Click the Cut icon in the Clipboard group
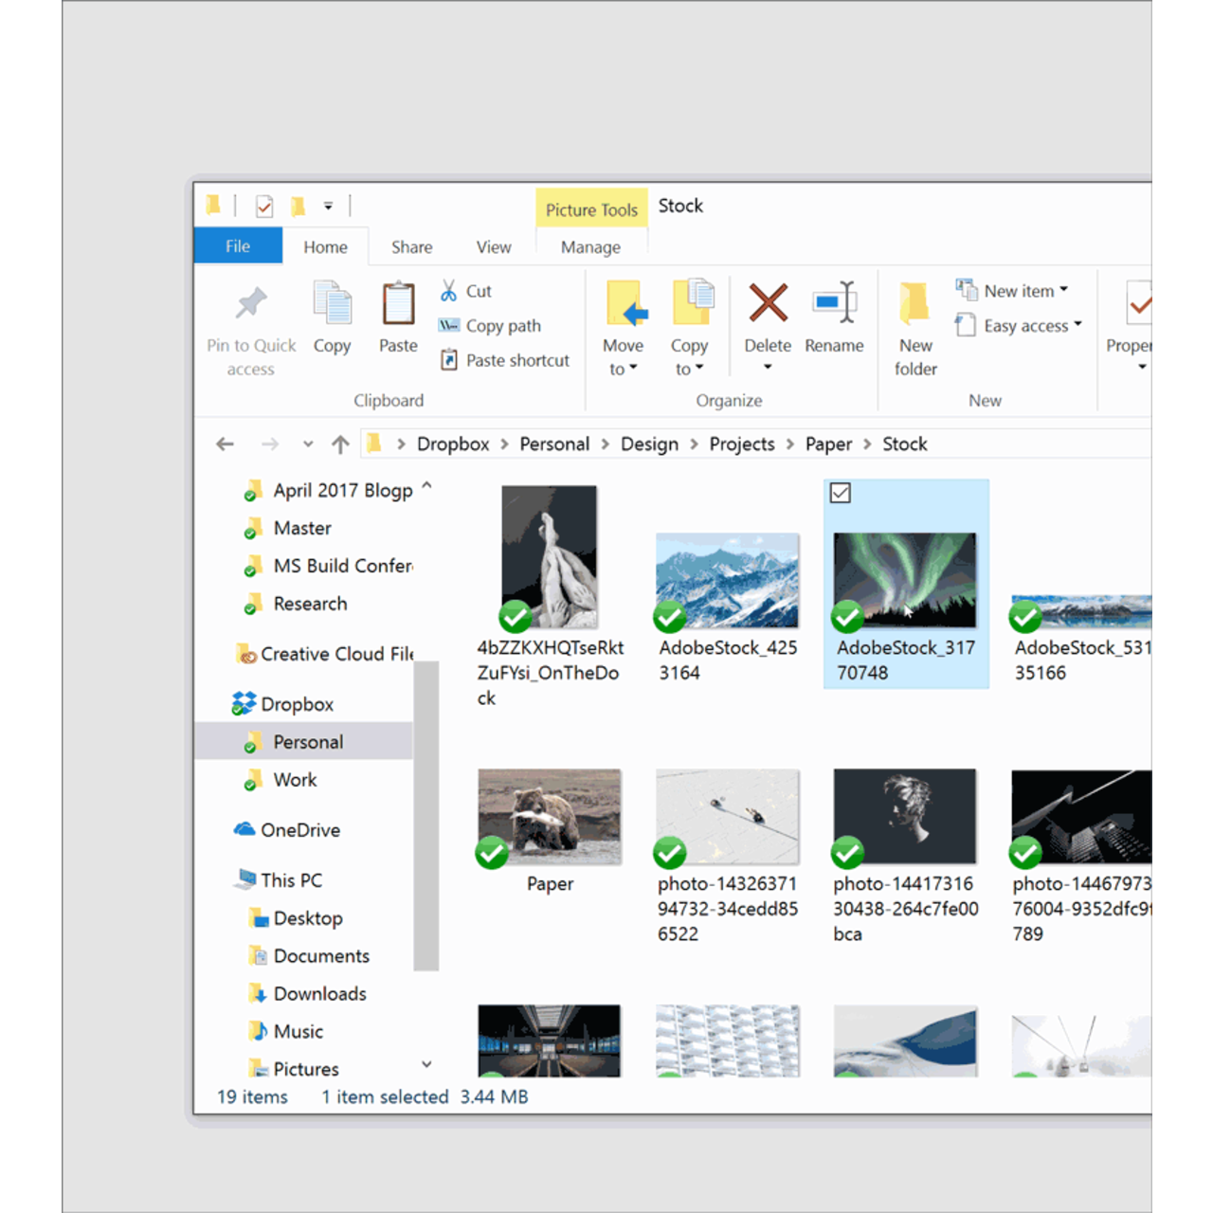Screen dimensions: 1213x1213 pos(449,291)
